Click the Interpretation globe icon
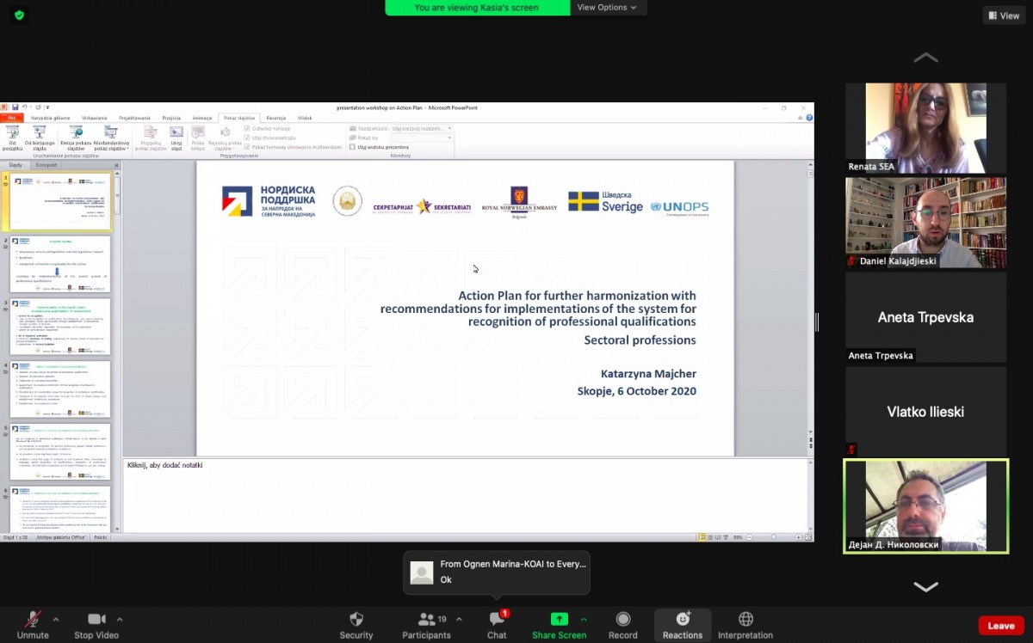Screen dimensions: 1033x643 [x=745, y=620]
